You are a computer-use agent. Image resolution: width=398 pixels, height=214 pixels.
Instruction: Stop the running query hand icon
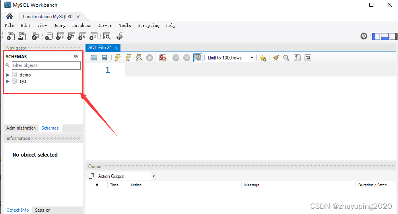150,58
